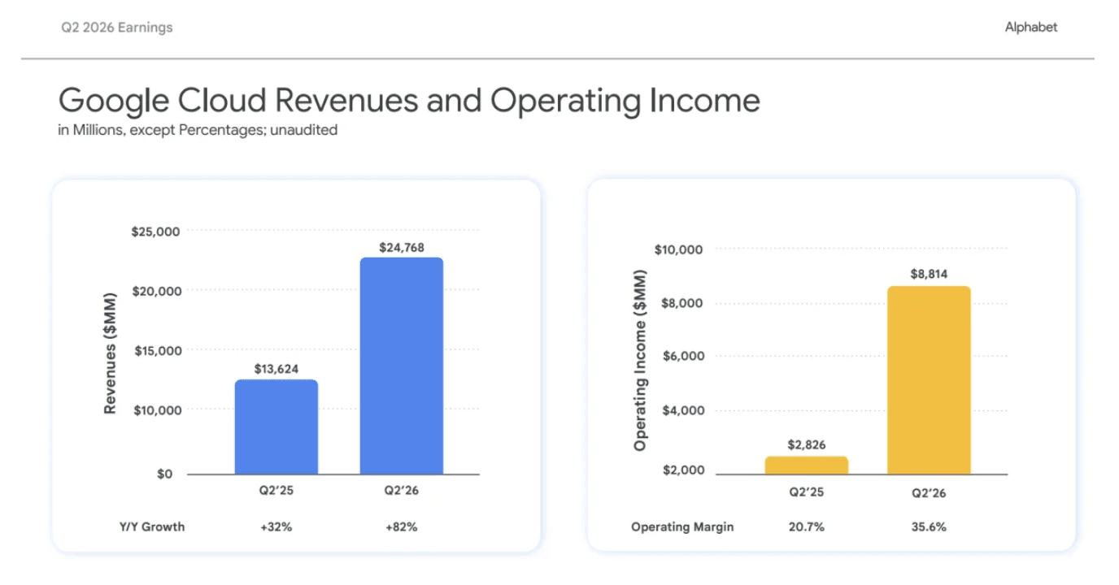Click the "Operating Margin" row label
The width and height of the screenshot is (1119, 585).
coord(682,526)
